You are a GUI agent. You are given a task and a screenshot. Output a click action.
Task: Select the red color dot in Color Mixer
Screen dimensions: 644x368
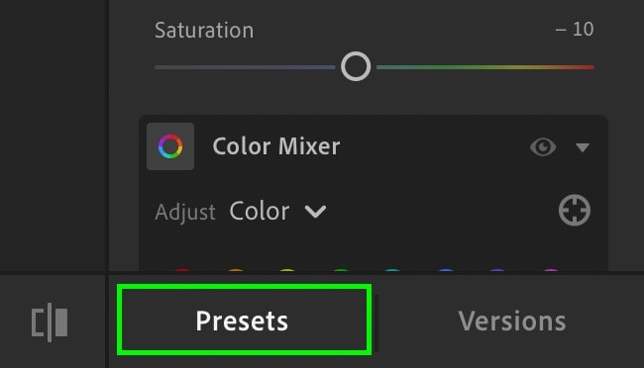[x=182, y=270]
